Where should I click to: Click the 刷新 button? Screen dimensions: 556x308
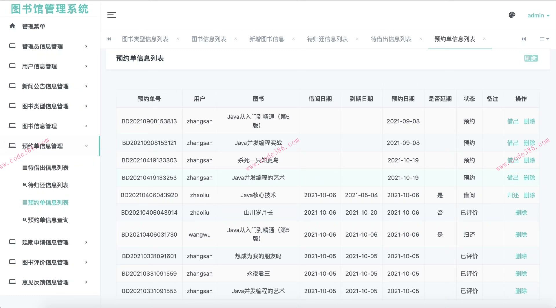pyautogui.click(x=531, y=58)
